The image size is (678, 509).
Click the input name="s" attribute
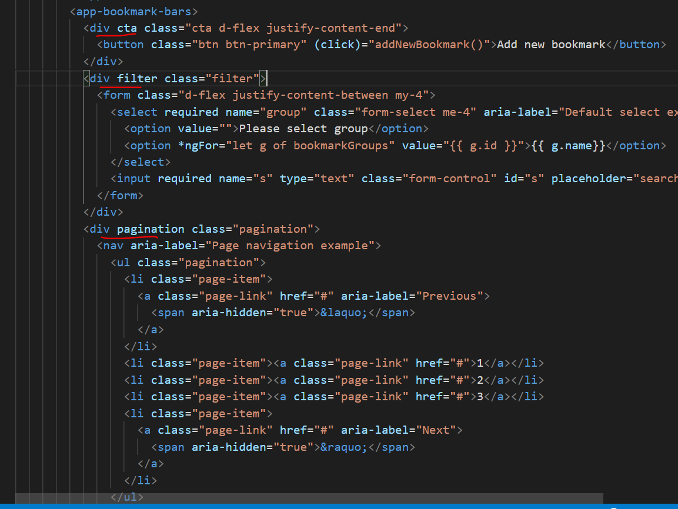point(246,179)
